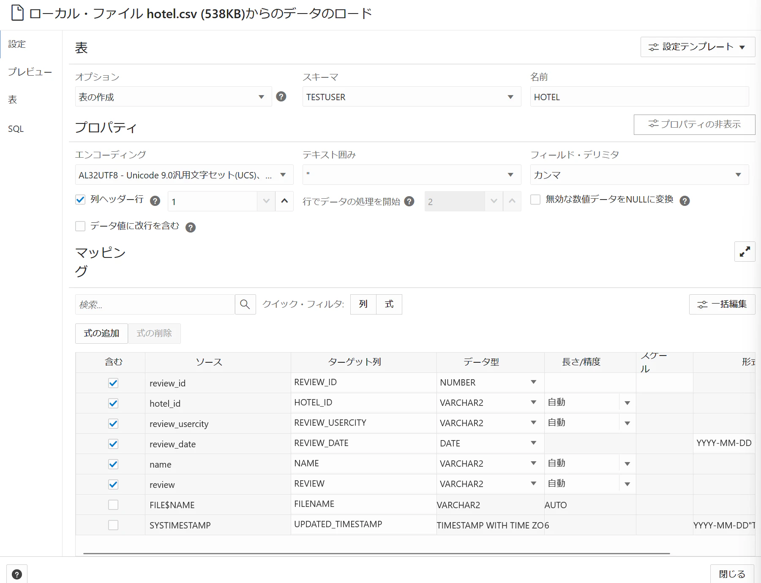761x583 pixels.
Task: Uncheck the include box for review row
Action: click(x=113, y=484)
